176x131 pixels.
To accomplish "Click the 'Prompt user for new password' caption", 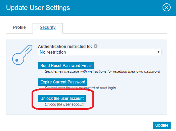I will tap(80, 88).
